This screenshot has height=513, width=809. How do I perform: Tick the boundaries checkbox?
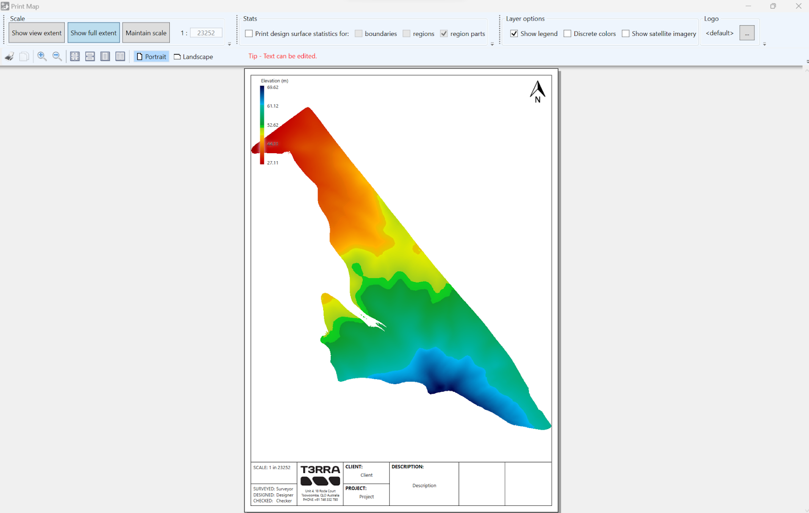pyautogui.click(x=358, y=34)
